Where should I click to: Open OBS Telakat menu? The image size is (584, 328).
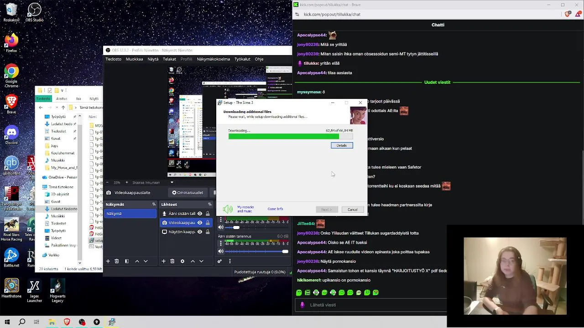169,59
